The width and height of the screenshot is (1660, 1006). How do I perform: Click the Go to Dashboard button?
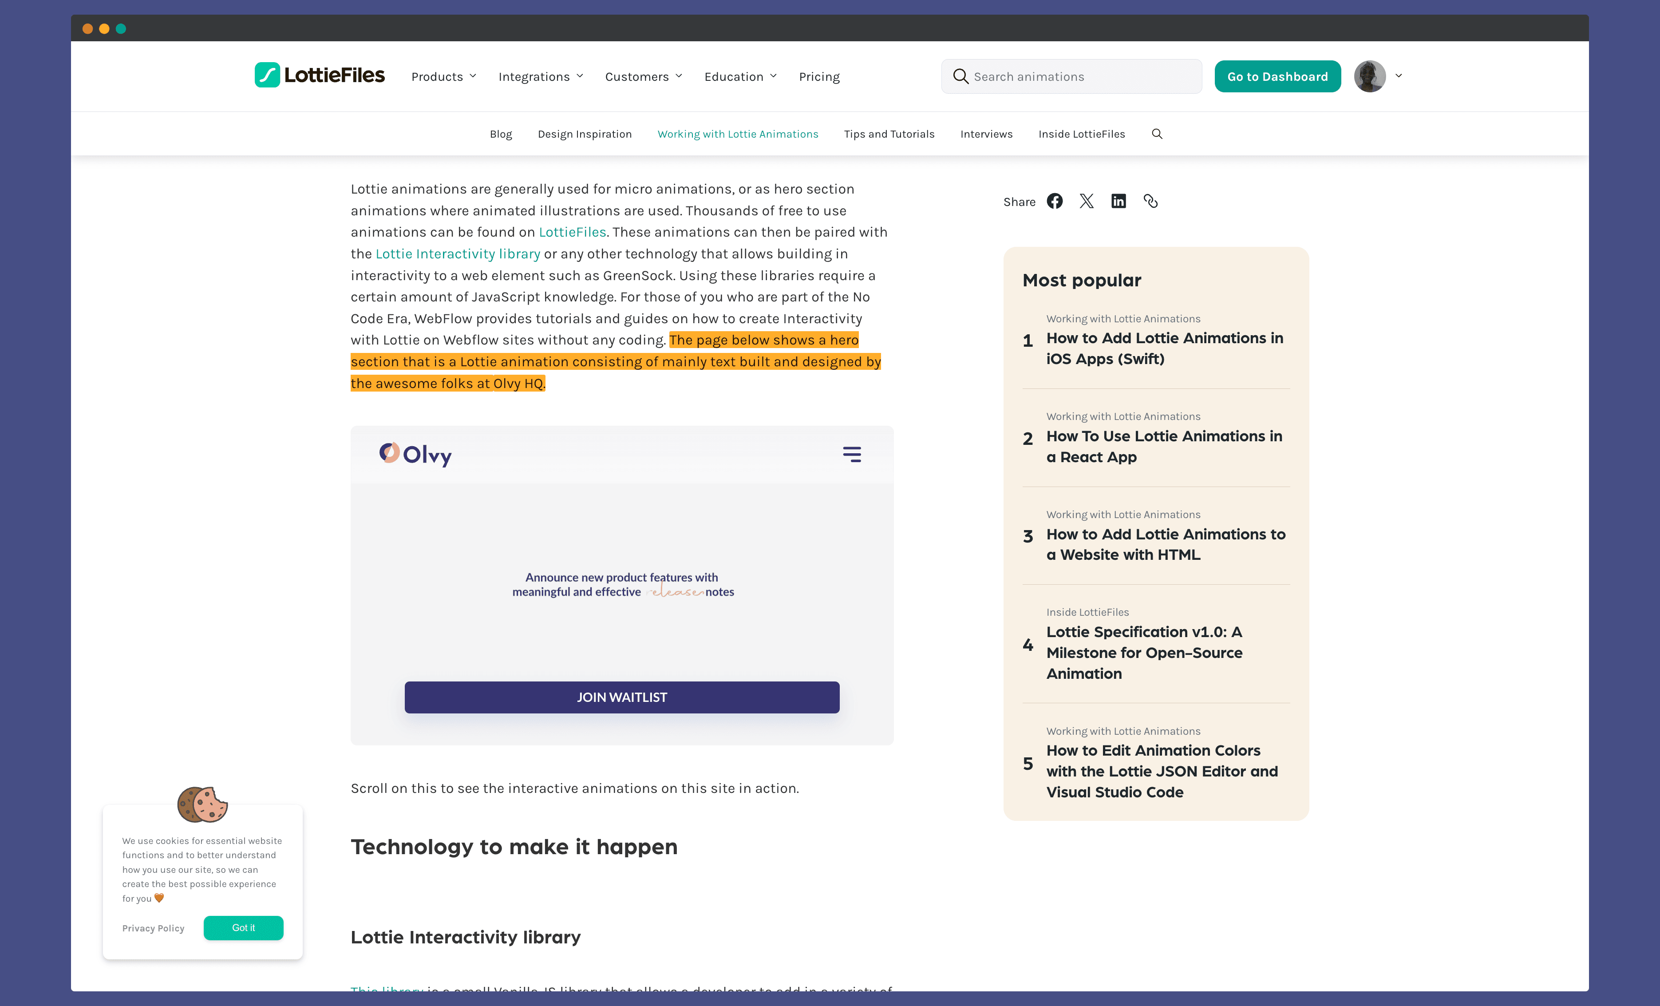[1278, 76]
